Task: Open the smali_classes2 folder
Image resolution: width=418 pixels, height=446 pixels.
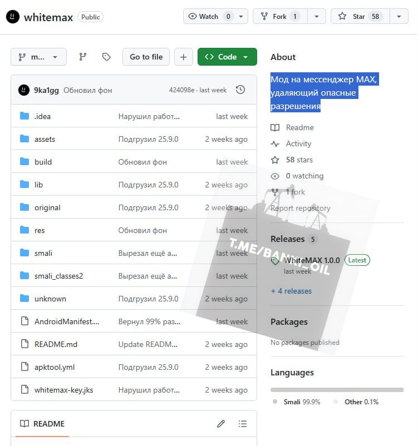Action: (x=58, y=276)
